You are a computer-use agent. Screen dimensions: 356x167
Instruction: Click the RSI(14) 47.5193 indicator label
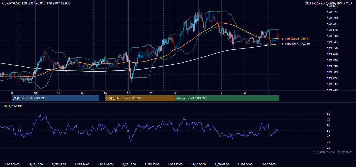[12, 106]
